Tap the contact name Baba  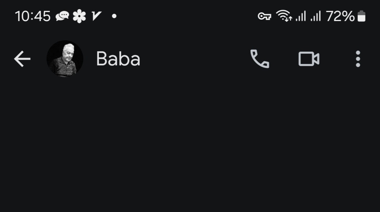118,59
